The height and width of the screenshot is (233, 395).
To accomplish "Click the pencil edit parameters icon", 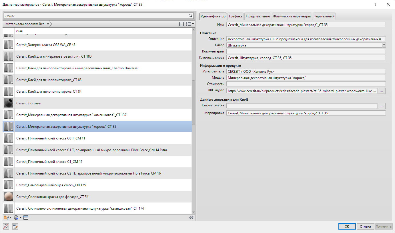I will [x=15, y=226].
